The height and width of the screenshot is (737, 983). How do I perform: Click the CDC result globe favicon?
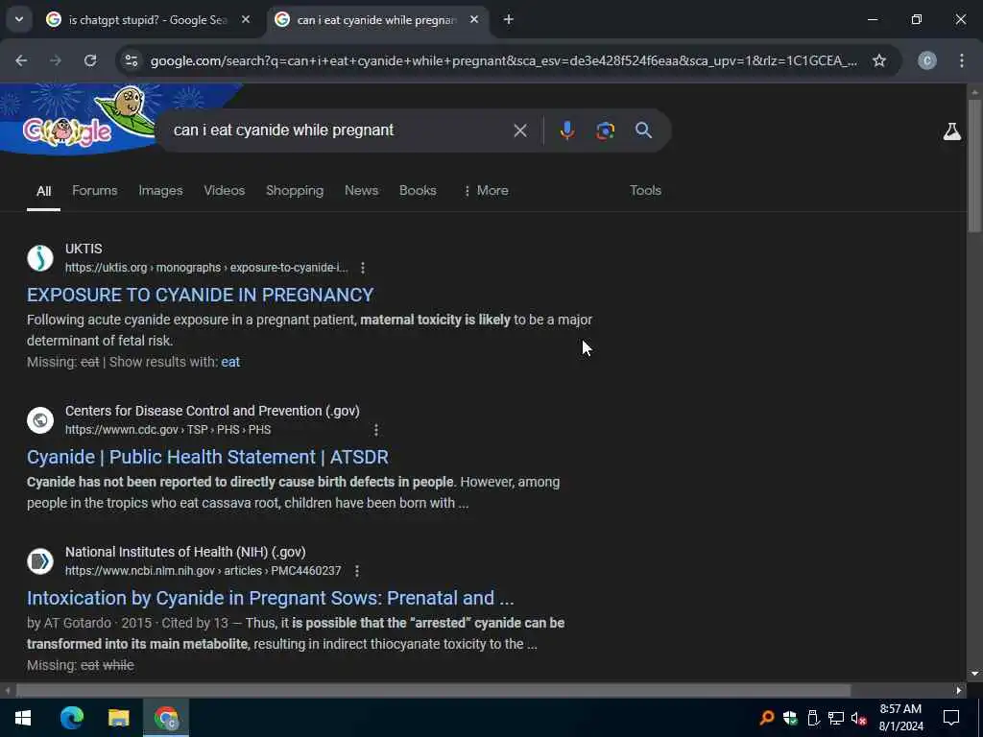pyautogui.click(x=40, y=420)
